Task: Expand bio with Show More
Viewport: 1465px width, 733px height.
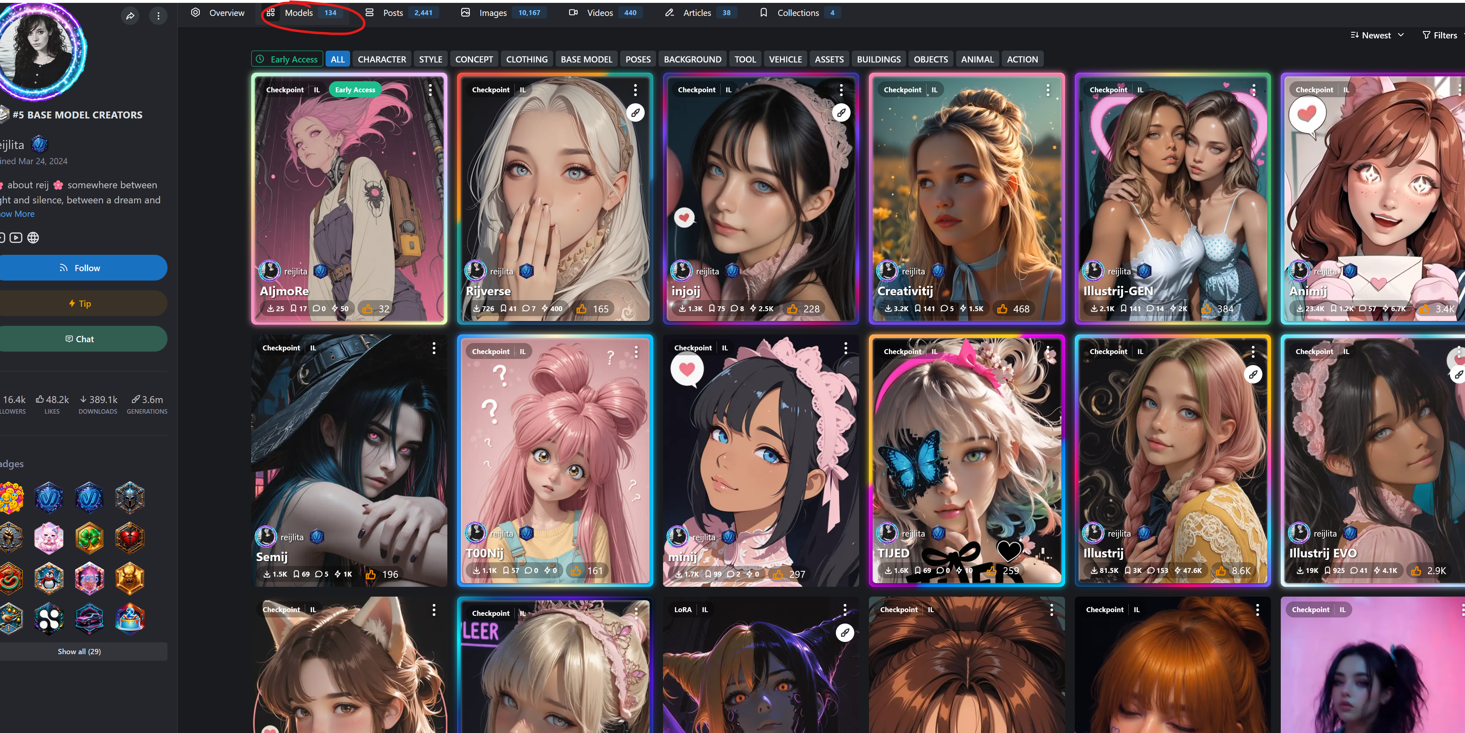Action: pyautogui.click(x=18, y=214)
